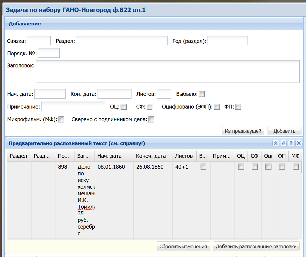Image resolution: width=306 pixels, height=257 pixels.
Task: Click the Кон. дата input field
Action: coord(115,94)
